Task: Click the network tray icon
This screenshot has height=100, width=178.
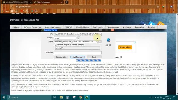Action: click(158, 97)
